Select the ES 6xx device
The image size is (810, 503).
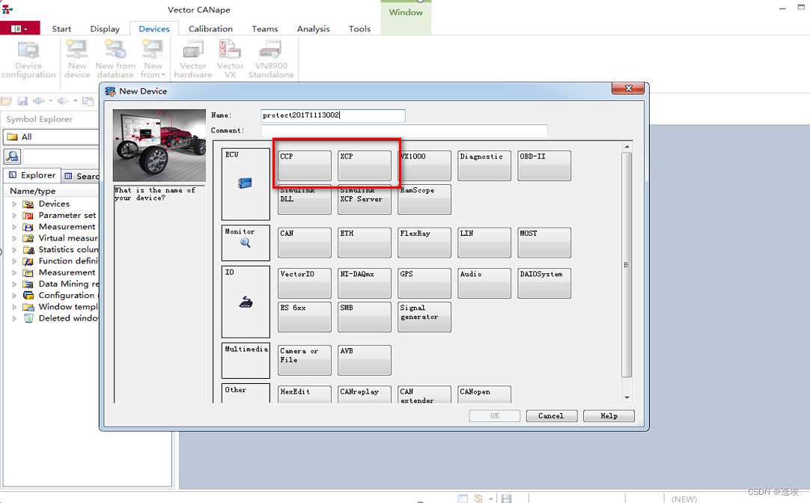pyautogui.click(x=304, y=317)
